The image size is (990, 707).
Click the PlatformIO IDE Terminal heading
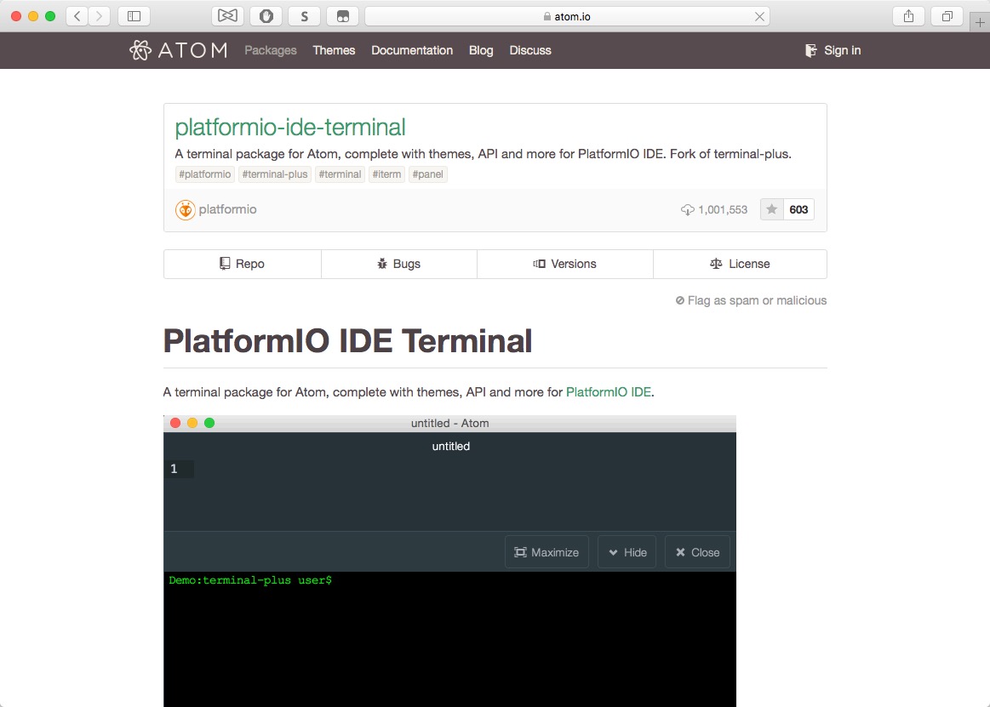tap(348, 341)
